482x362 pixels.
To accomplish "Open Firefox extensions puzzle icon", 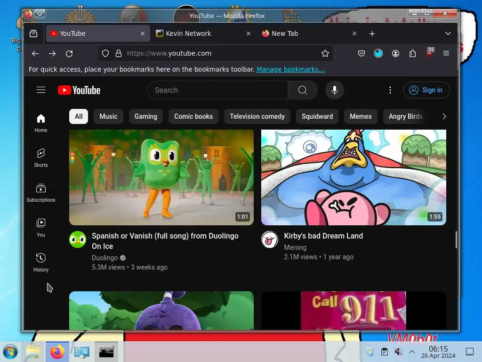I will click(x=412, y=54).
